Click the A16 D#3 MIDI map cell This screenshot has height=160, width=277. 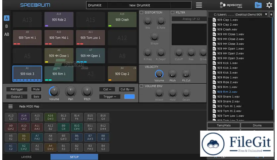(x=50, y=117)
